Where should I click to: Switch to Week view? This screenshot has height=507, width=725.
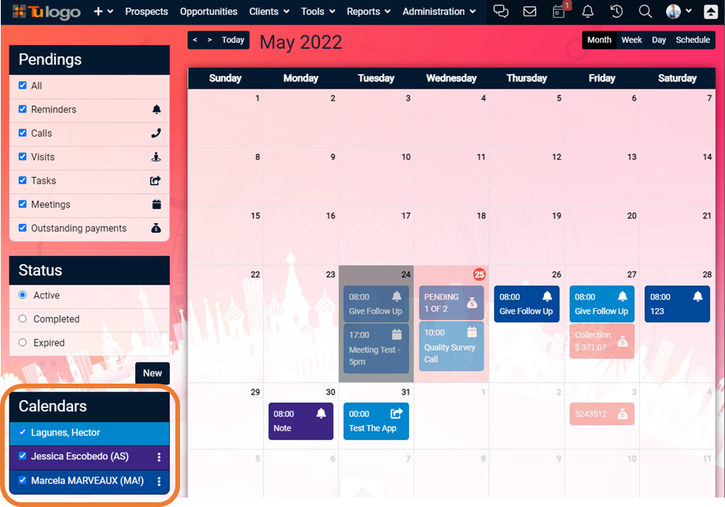pyautogui.click(x=631, y=40)
